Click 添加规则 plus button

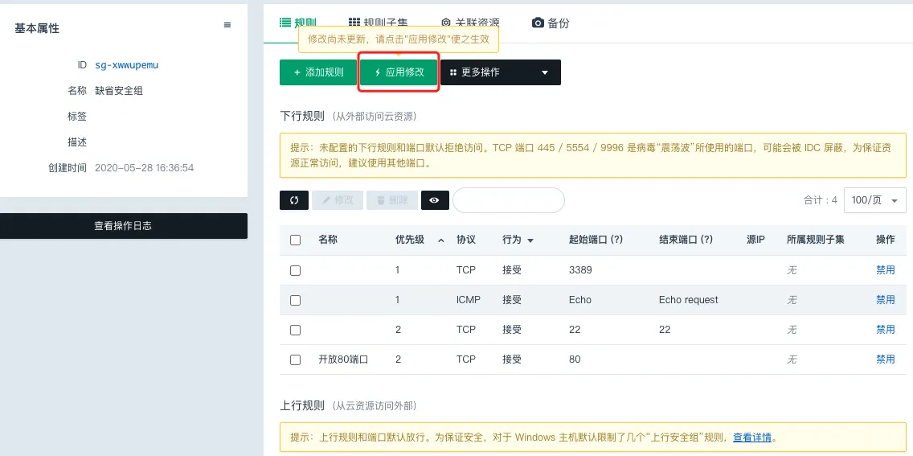click(318, 72)
